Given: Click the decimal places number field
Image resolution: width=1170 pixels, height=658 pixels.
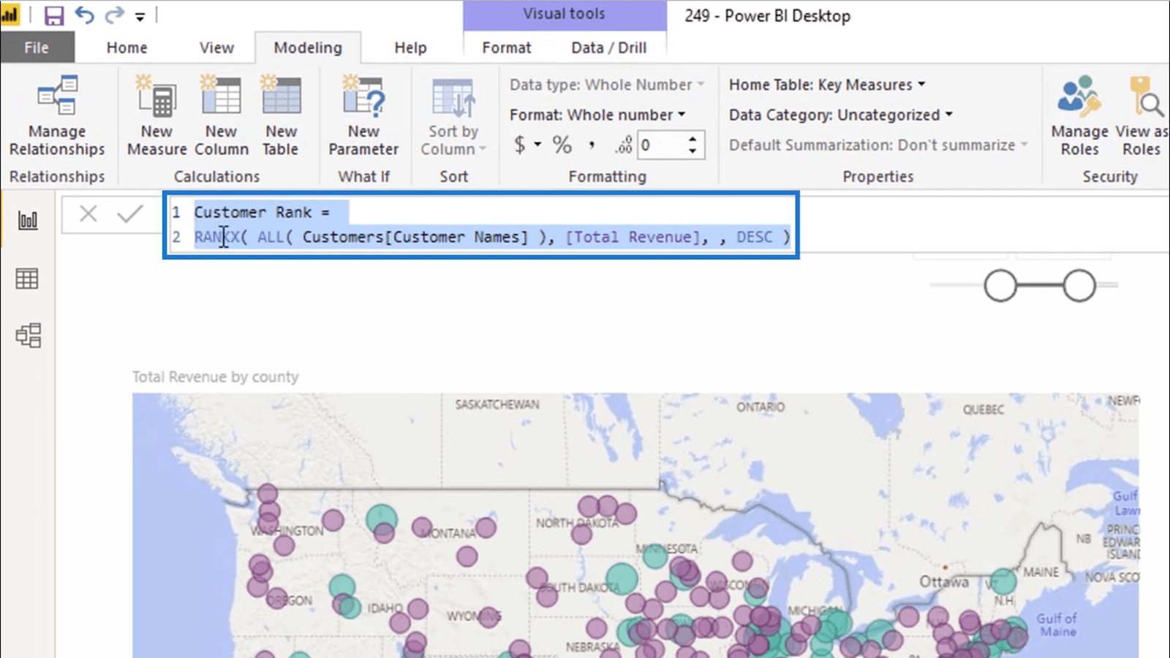Looking at the screenshot, I should point(662,145).
